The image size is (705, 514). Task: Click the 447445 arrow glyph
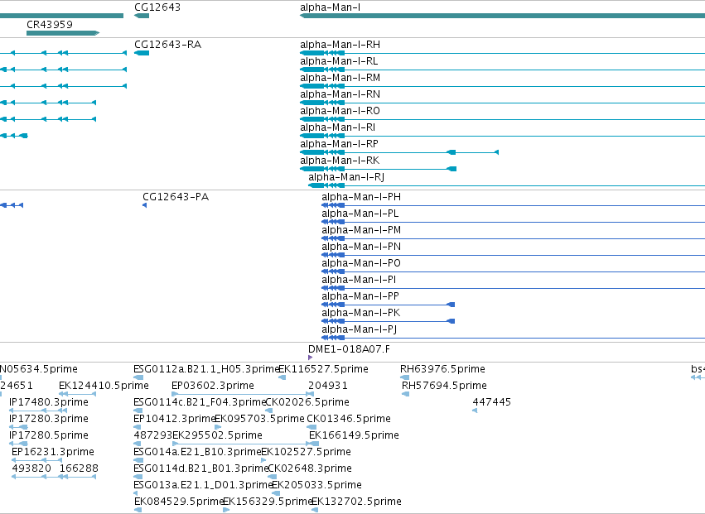pyautogui.click(x=475, y=411)
